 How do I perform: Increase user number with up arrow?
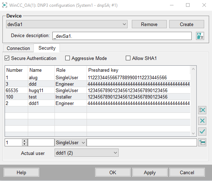pos(24,141)
